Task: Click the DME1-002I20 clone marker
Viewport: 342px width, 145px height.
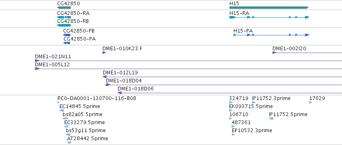Action: pyautogui.click(x=274, y=53)
